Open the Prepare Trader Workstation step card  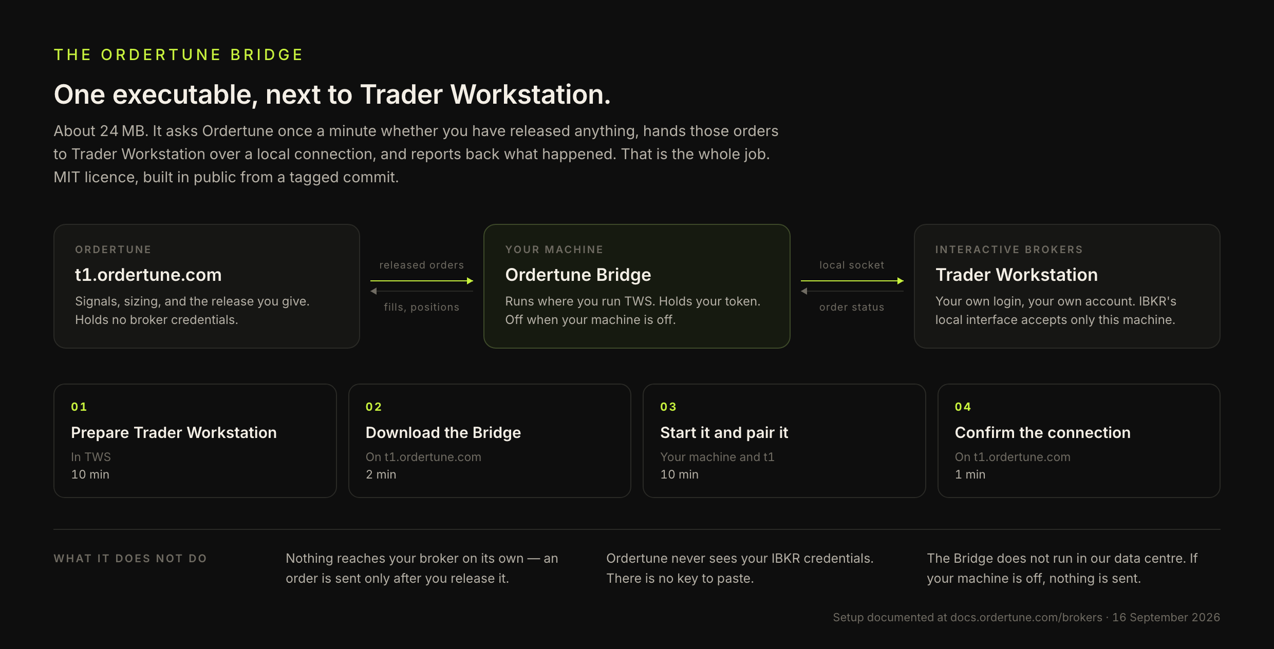(195, 441)
